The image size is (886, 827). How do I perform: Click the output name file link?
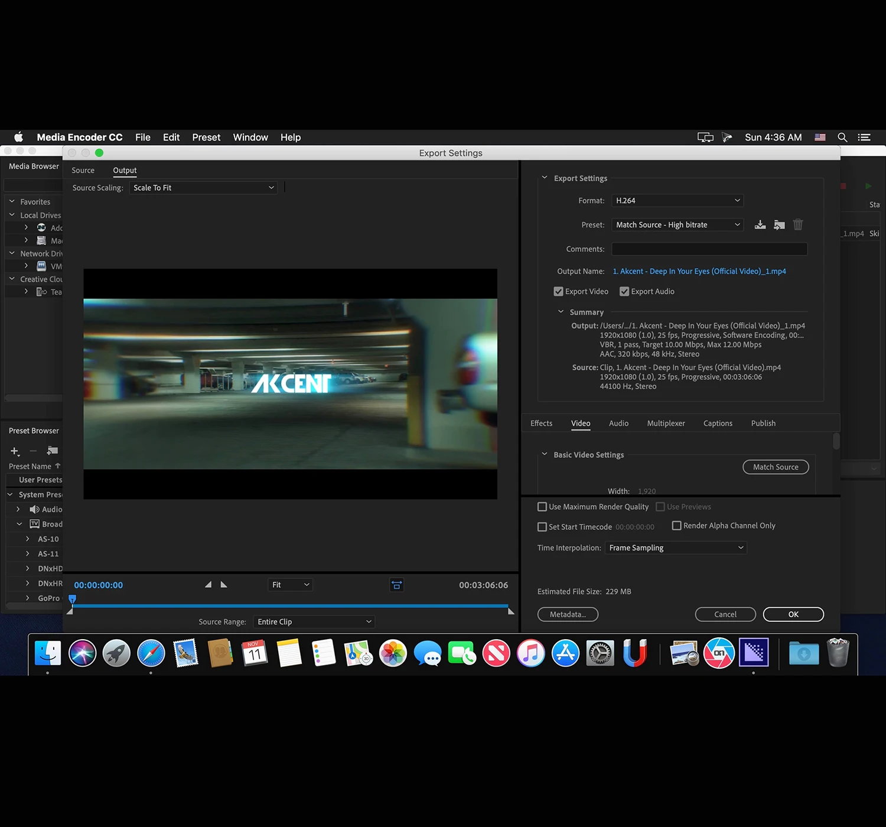[x=699, y=271]
